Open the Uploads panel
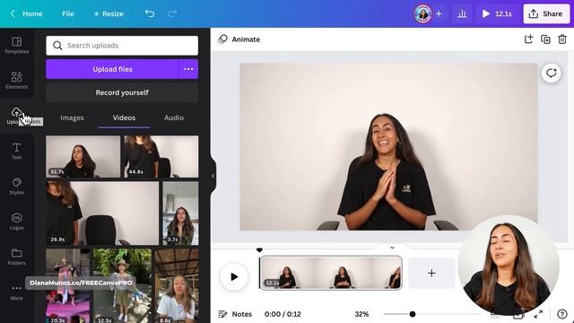 pos(16,116)
